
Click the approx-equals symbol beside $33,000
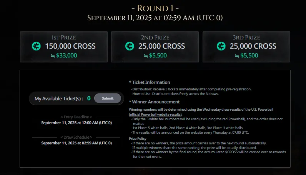pos(52,56)
